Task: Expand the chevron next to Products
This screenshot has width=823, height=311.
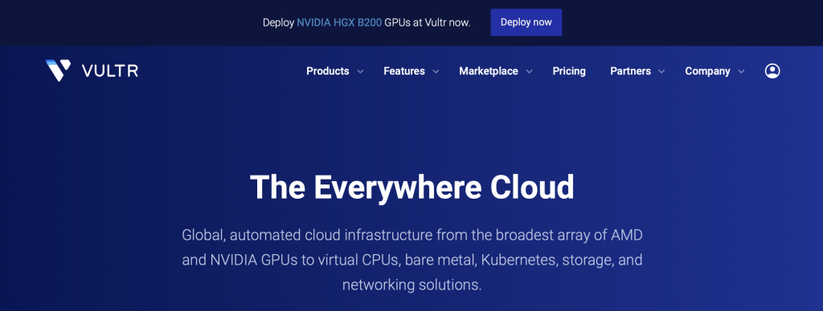Action: pos(360,71)
